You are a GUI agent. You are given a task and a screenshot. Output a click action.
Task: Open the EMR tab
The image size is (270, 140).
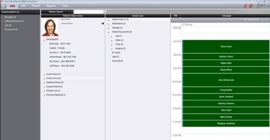pos(12,6)
